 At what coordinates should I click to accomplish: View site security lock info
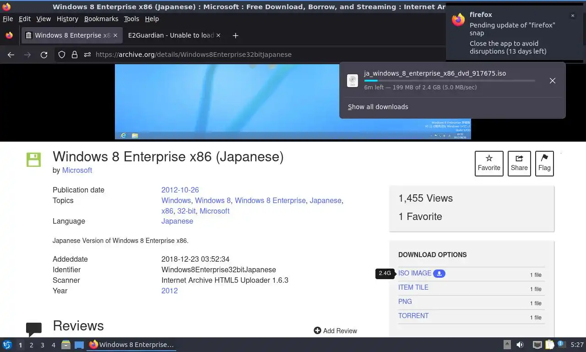(x=75, y=55)
